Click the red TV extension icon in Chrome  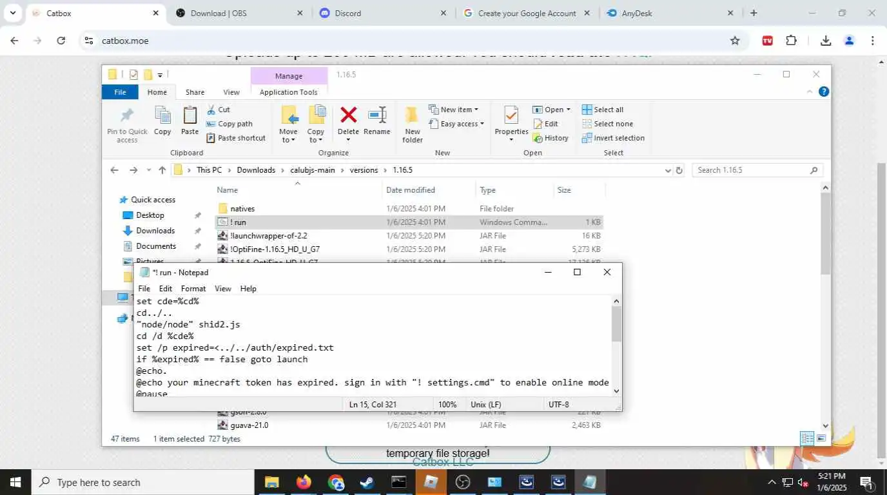pyautogui.click(x=767, y=41)
